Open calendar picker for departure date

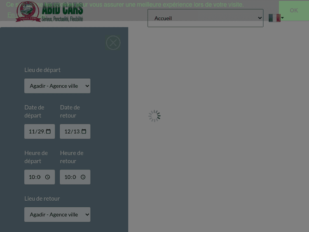click(48, 131)
